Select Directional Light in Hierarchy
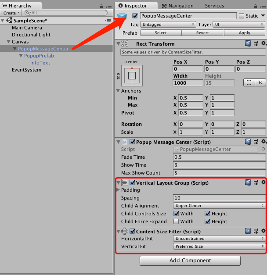The image size is (267, 275). (31, 35)
